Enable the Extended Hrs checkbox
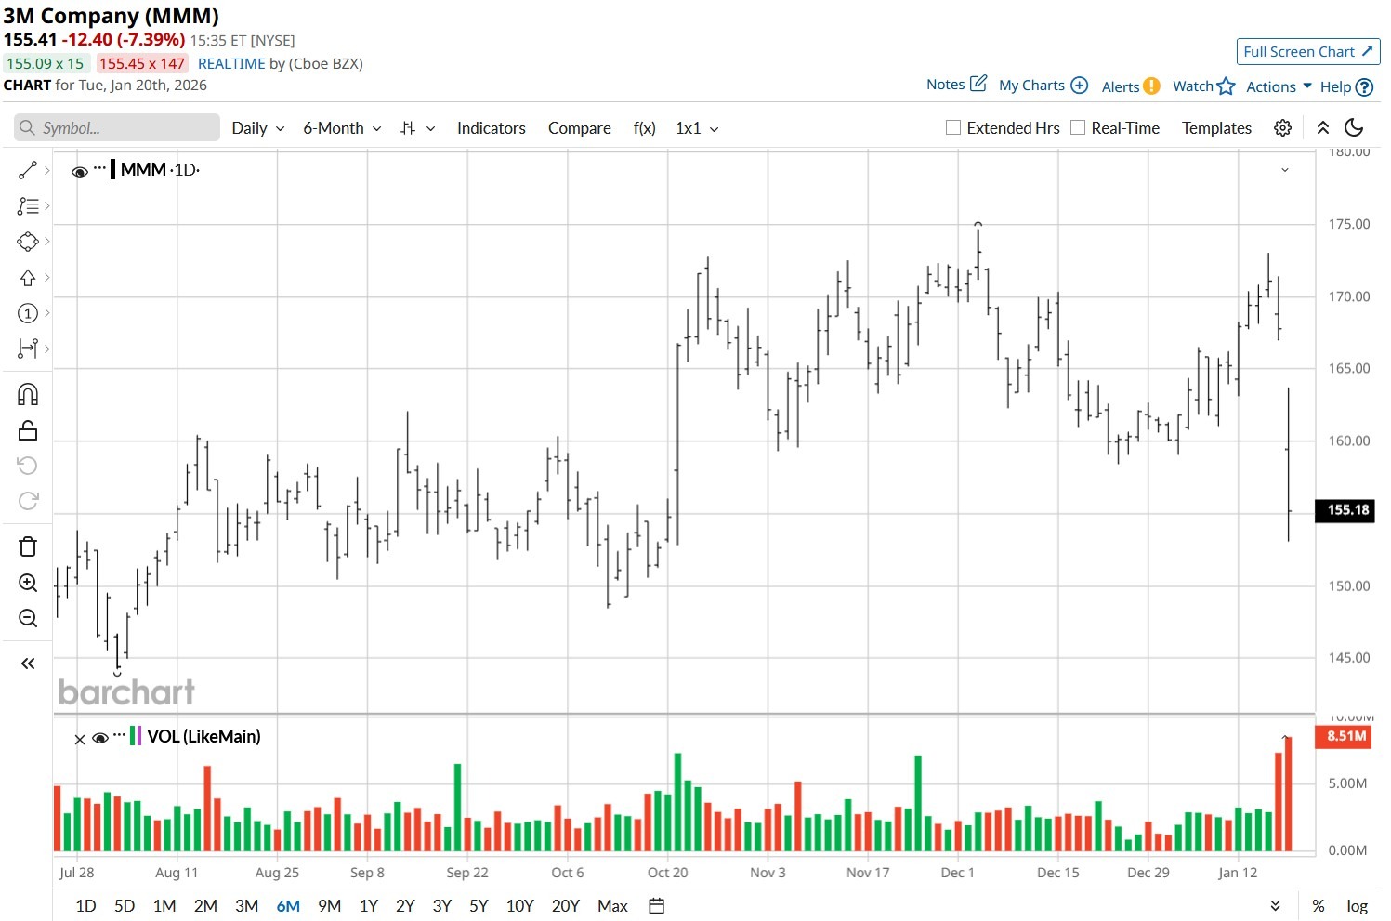This screenshot has width=1391, height=921. [x=953, y=127]
